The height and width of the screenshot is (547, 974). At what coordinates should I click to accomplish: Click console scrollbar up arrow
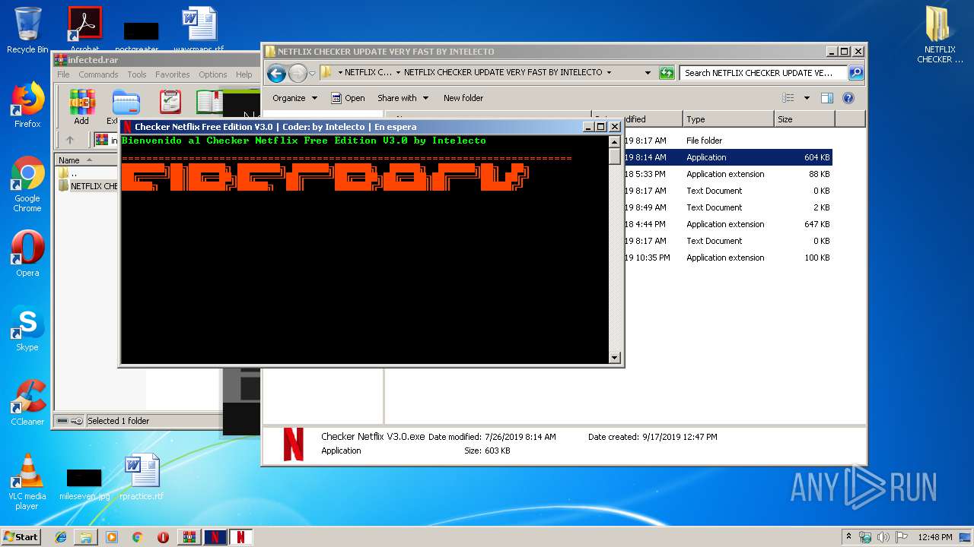click(615, 142)
